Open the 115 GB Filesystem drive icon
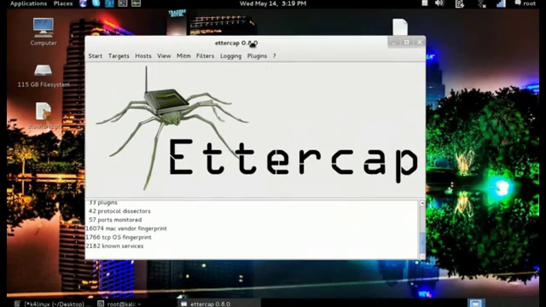 pos(43,76)
